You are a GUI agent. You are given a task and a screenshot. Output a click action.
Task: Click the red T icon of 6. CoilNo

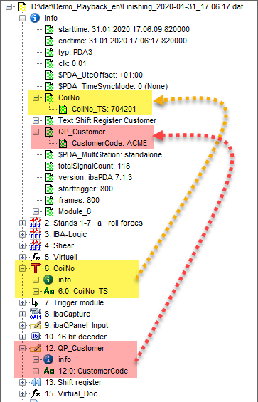click(36, 268)
